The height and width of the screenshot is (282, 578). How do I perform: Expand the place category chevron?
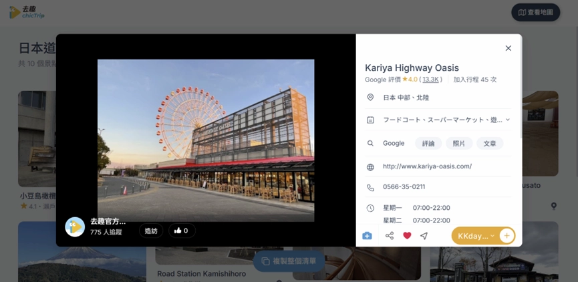[508, 120]
